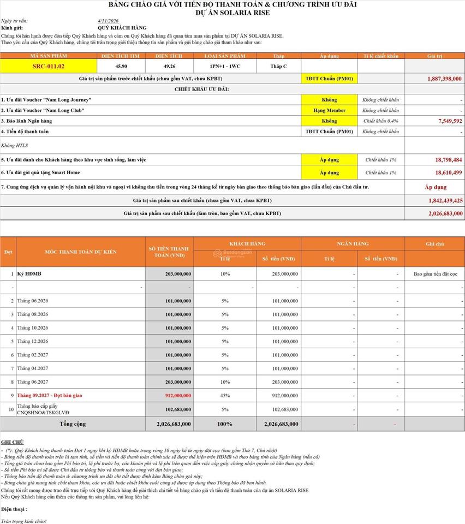Click yellow "Áp dụng" cell for living area offer
This screenshot has width=465, height=524.
pos(329,160)
